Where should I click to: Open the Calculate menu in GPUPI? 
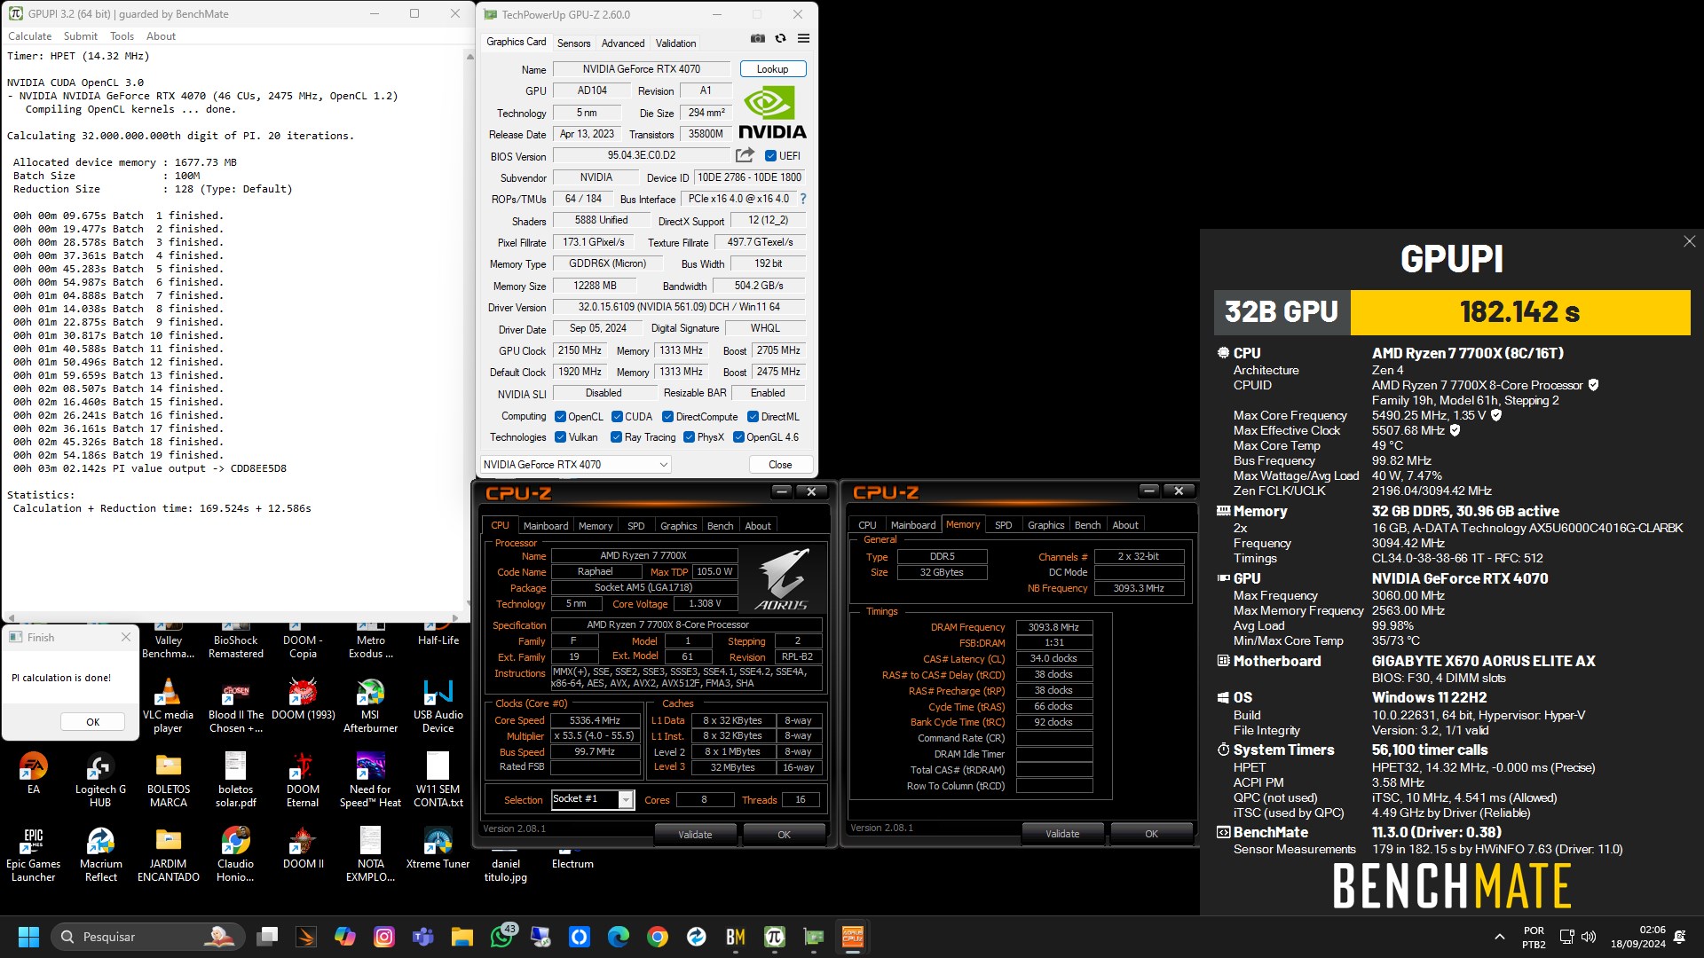pyautogui.click(x=29, y=36)
